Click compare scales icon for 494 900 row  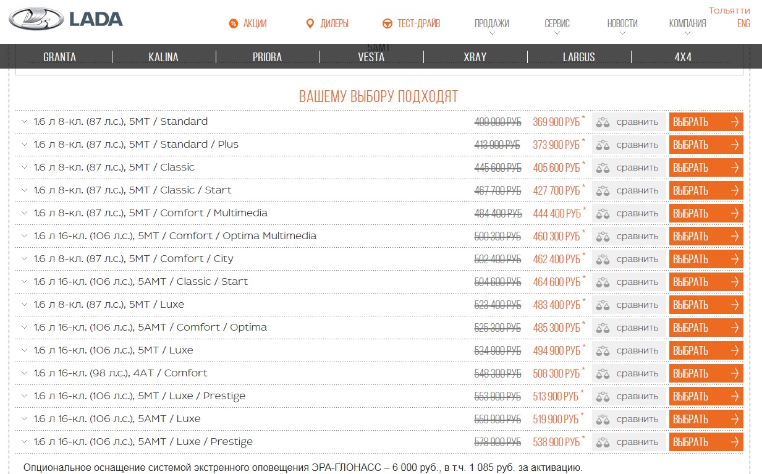[603, 350]
